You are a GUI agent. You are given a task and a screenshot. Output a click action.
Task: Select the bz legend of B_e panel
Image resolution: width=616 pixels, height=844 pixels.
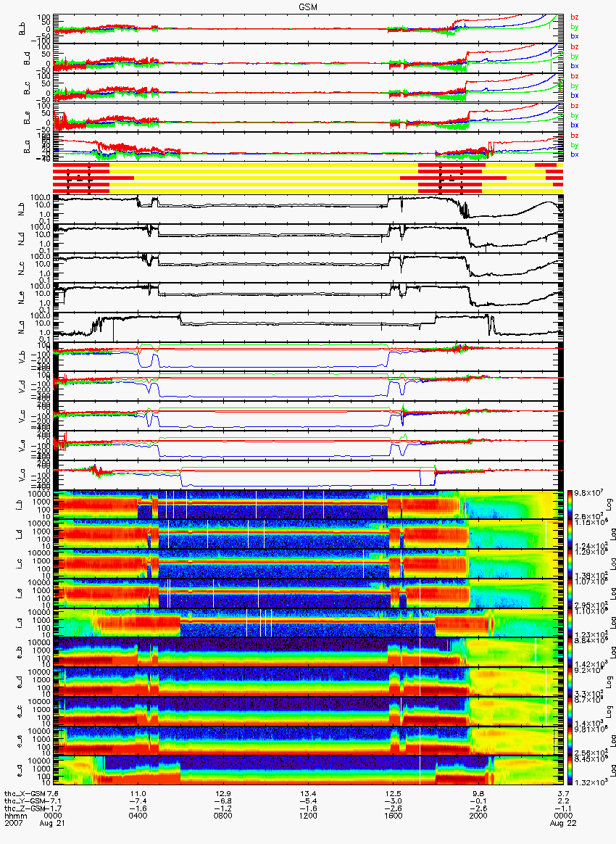point(575,106)
